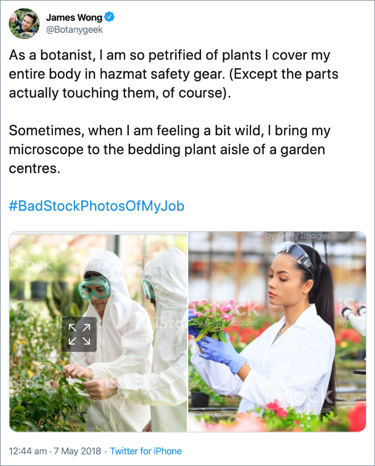Click the expand arrows icon on left photo
This screenshot has height=466, width=375.
79,334
